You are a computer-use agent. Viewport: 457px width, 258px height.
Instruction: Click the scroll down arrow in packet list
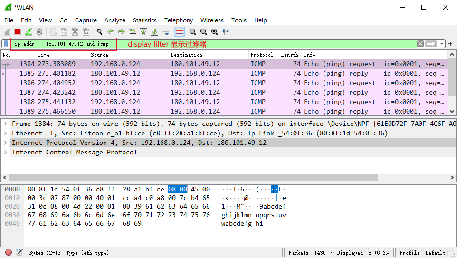click(x=452, y=111)
